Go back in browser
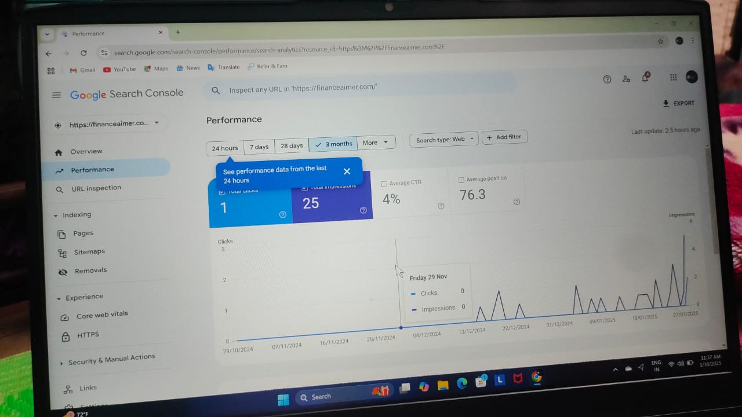The width and height of the screenshot is (742, 417). pyautogui.click(x=49, y=54)
